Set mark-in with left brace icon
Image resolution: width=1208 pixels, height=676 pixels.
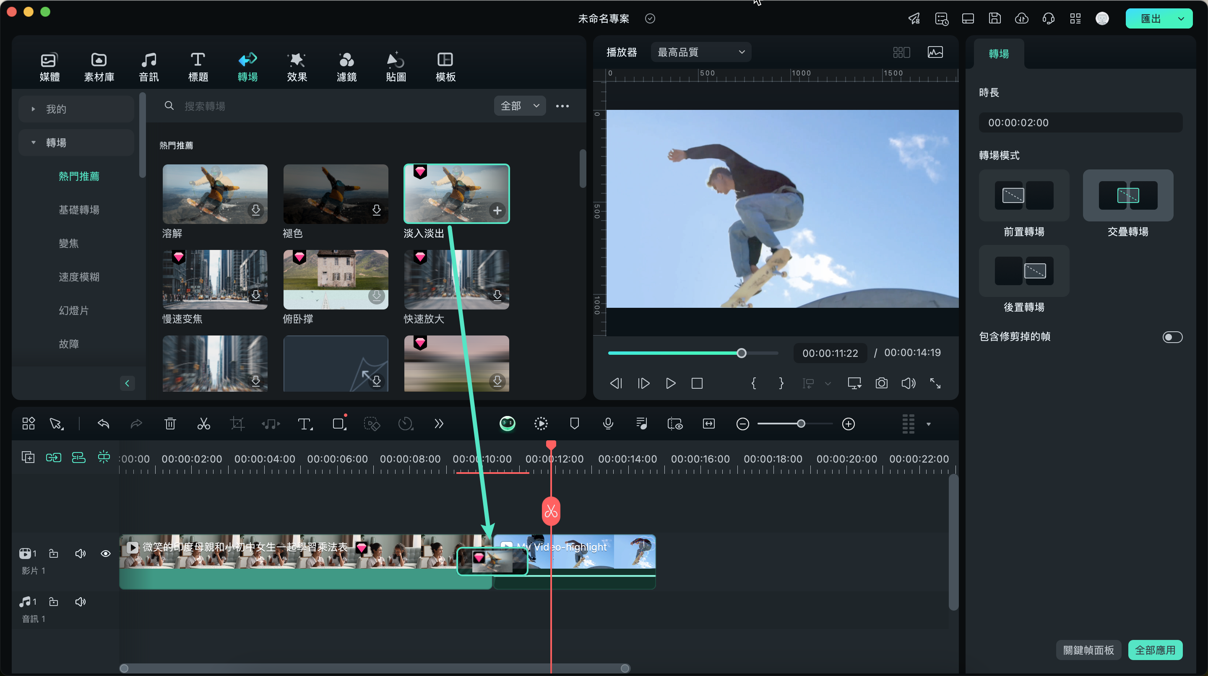pyautogui.click(x=754, y=383)
